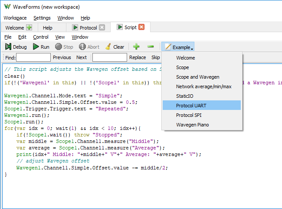Choose Scope and Wavegen example
Image resolution: width=282 pixels, height=209 pixels.
tap(202, 77)
